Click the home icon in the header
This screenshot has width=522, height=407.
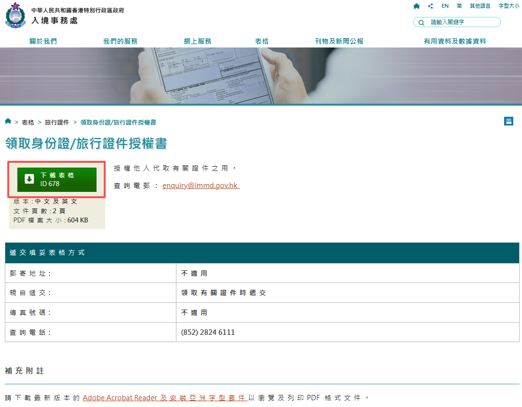pos(416,6)
